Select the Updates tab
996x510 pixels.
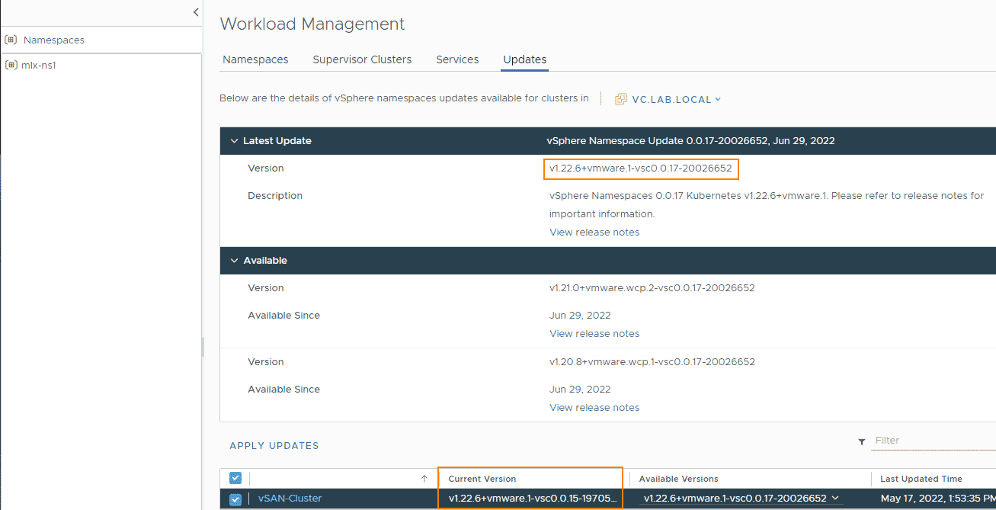[524, 59]
